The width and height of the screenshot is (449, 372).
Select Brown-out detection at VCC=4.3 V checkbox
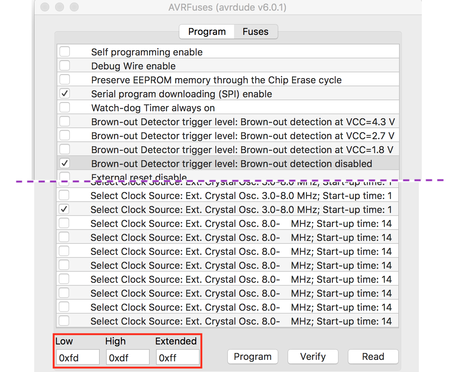(65, 122)
